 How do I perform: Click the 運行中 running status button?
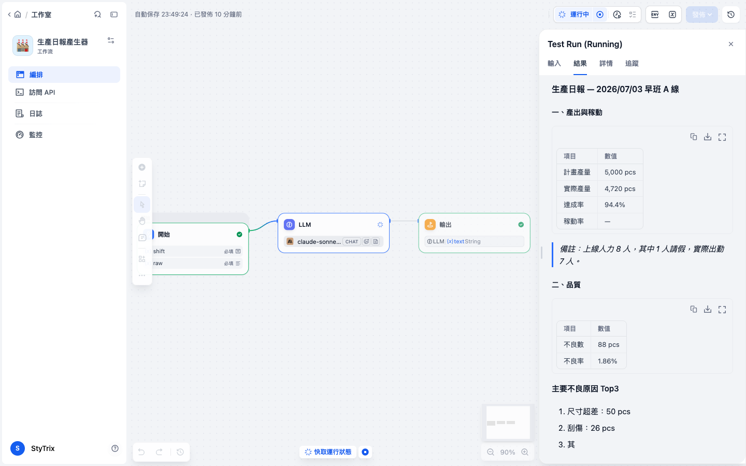tap(574, 14)
